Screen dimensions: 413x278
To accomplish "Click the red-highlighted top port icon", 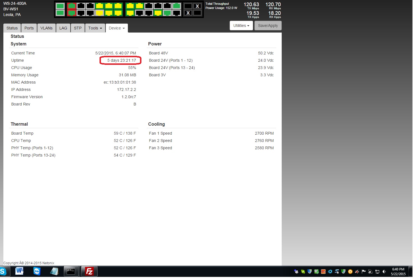I will 72,6.
